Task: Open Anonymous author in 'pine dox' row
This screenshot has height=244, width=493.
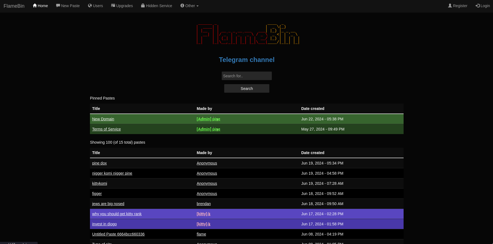Action: pyautogui.click(x=207, y=163)
